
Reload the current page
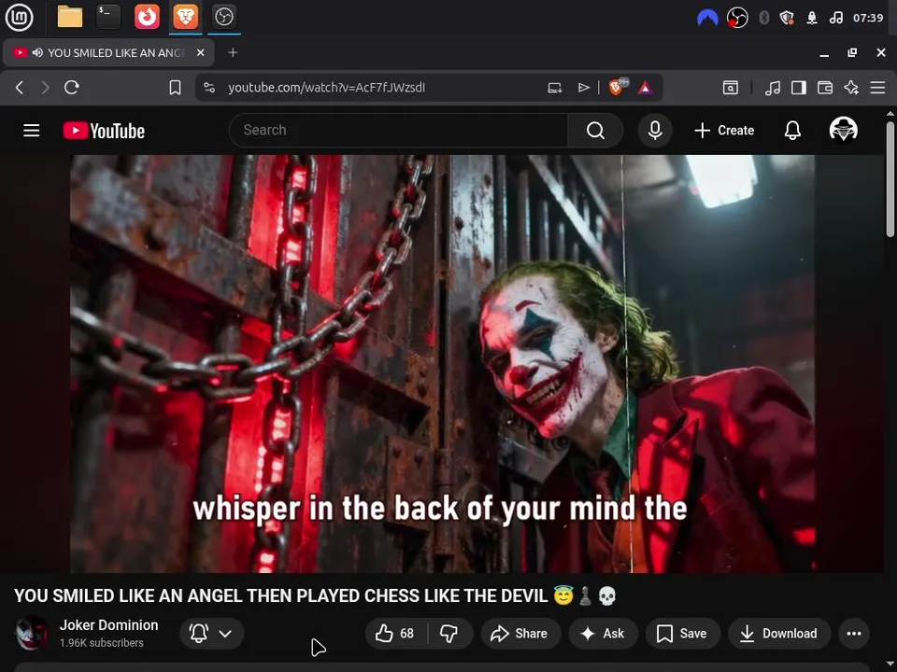(72, 88)
